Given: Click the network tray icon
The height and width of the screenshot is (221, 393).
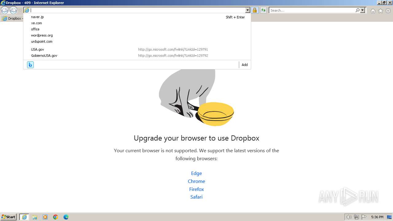Looking at the screenshot, I should point(356,217).
